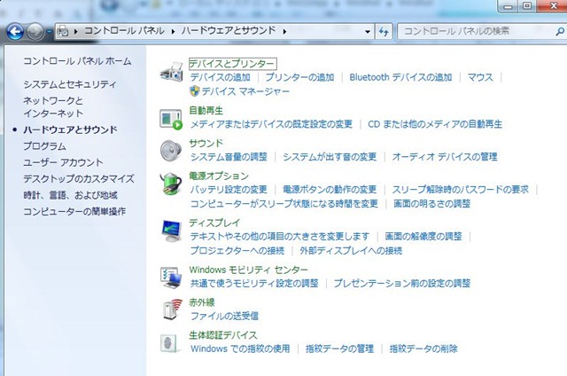The image size is (567, 376).
Task: Click システム音量の調整 link
Action: [x=229, y=157]
